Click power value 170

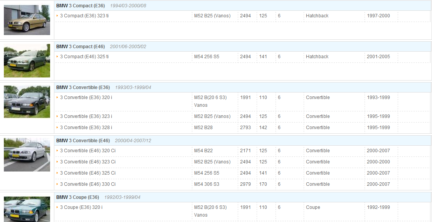(x=263, y=184)
